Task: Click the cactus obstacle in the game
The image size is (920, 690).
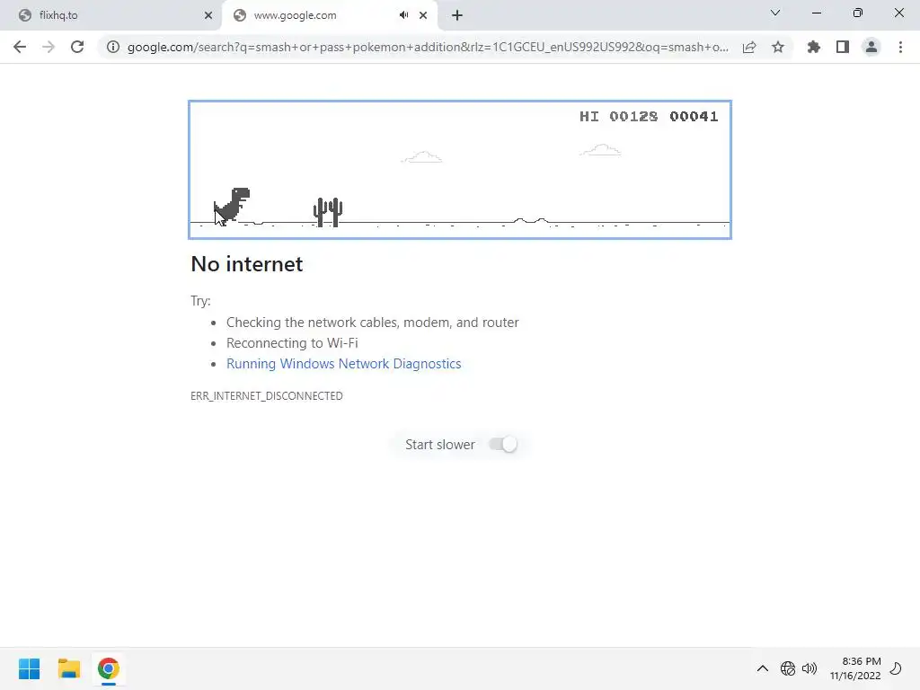Action: pyautogui.click(x=328, y=212)
